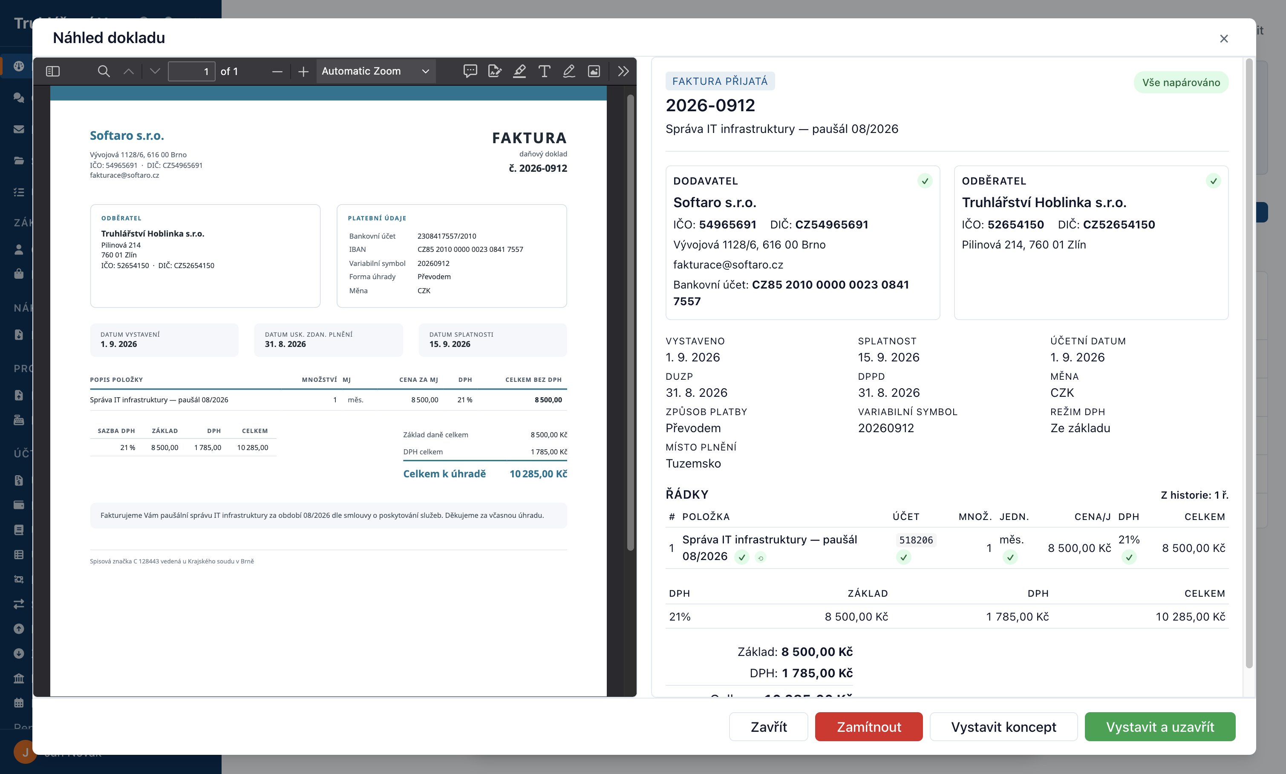Viewport: 1286px width, 774px height.
Task: Zoom in the PDF with plus button
Action: pyautogui.click(x=303, y=71)
